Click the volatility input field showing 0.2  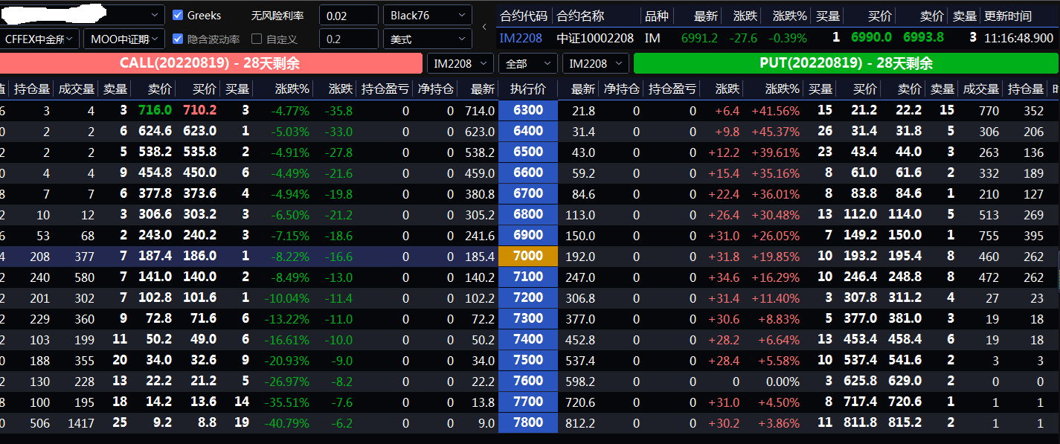(x=348, y=39)
